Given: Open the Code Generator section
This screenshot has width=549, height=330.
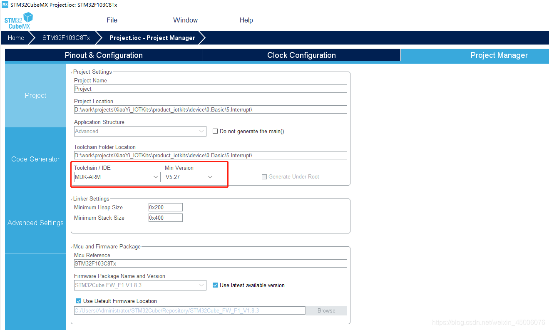Looking at the screenshot, I should 35,159.
